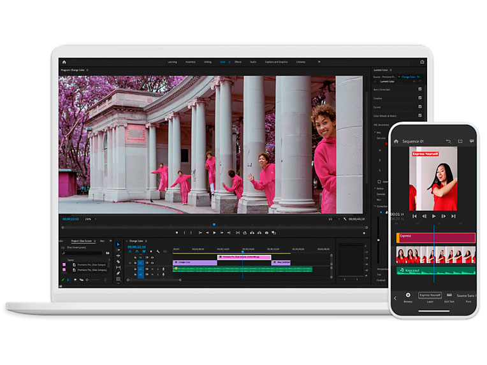Tap the Rush home icon on phone
This screenshot has width=487, height=365.
click(396, 141)
